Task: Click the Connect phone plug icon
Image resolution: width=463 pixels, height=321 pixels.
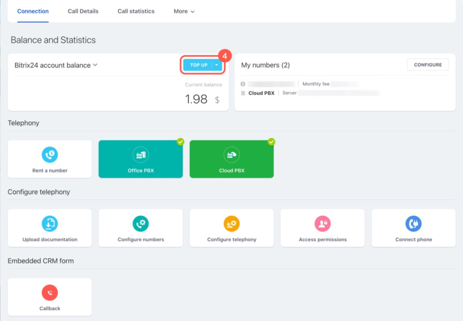Action: pos(413,224)
